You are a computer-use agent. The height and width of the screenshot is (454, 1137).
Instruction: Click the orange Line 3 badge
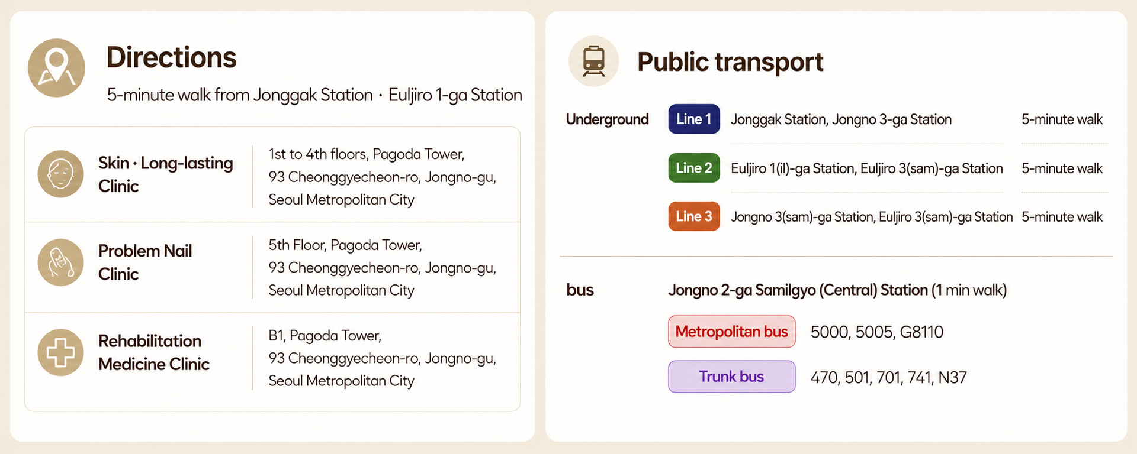click(694, 216)
